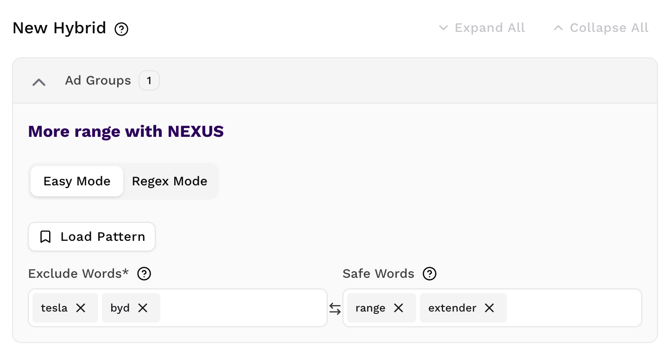This screenshot has height=355, width=671.
Task: Click the swap arrows between word fields
Action: coord(335,308)
